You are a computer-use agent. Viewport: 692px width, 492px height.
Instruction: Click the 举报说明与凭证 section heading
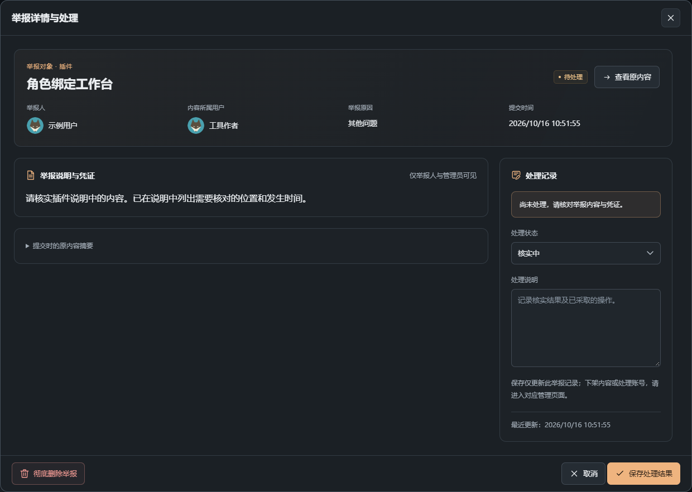click(68, 176)
